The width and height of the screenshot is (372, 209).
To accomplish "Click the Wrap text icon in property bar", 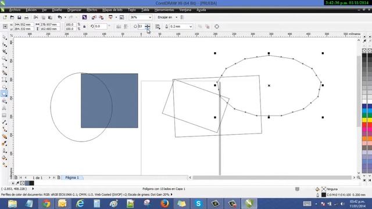I will coord(158,27).
